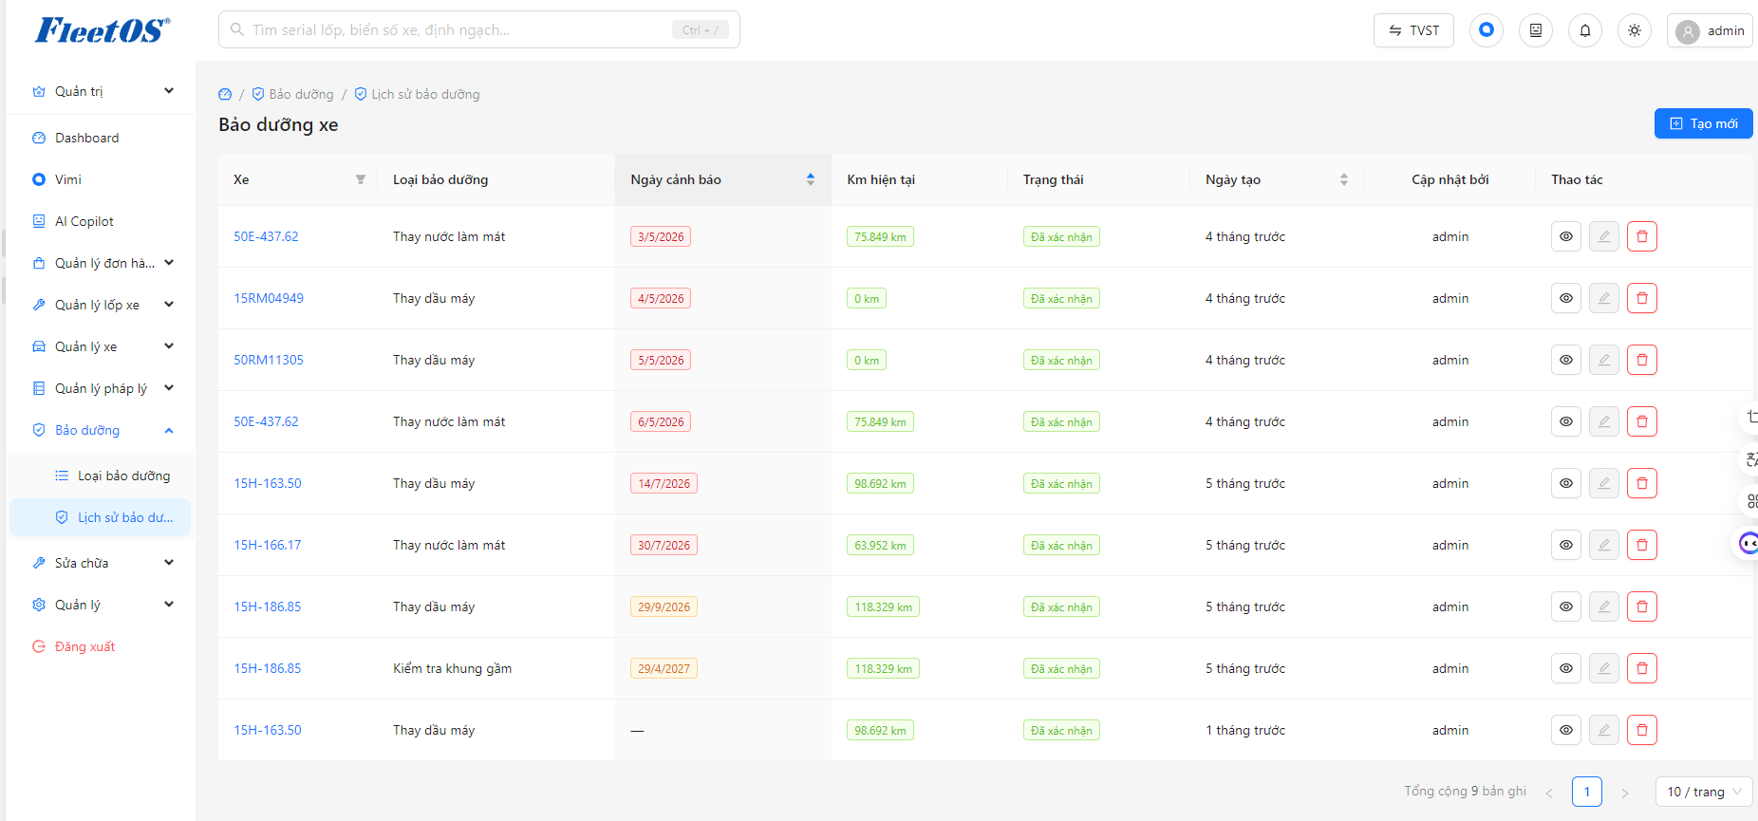Edit the last 15H-163.50 record without date
Viewport: 1758px width, 821px height.
(x=1603, y=730)
